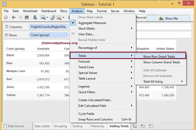Image resolution: width=196 pixels, height=130 pixels.
Task: Open the Window menu
Action: point(129,11)
